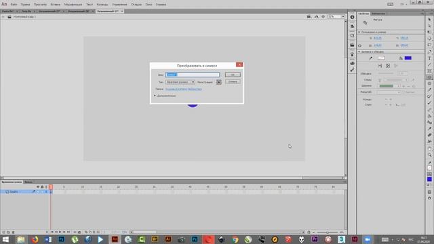Click the library root folder link
The width and height of the screenshot is (434, 244).
pos(184,89)
